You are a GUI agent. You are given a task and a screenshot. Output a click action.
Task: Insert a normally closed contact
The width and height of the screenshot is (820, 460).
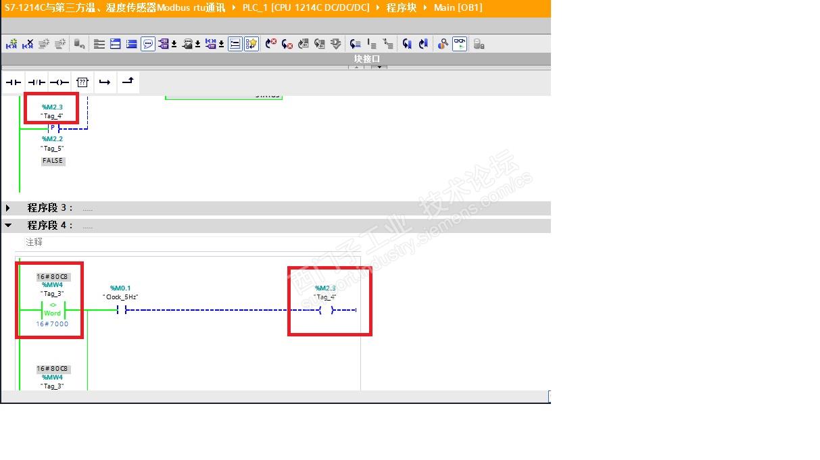point(37,82)
